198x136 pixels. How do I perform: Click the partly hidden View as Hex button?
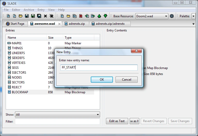coord(134,121)
